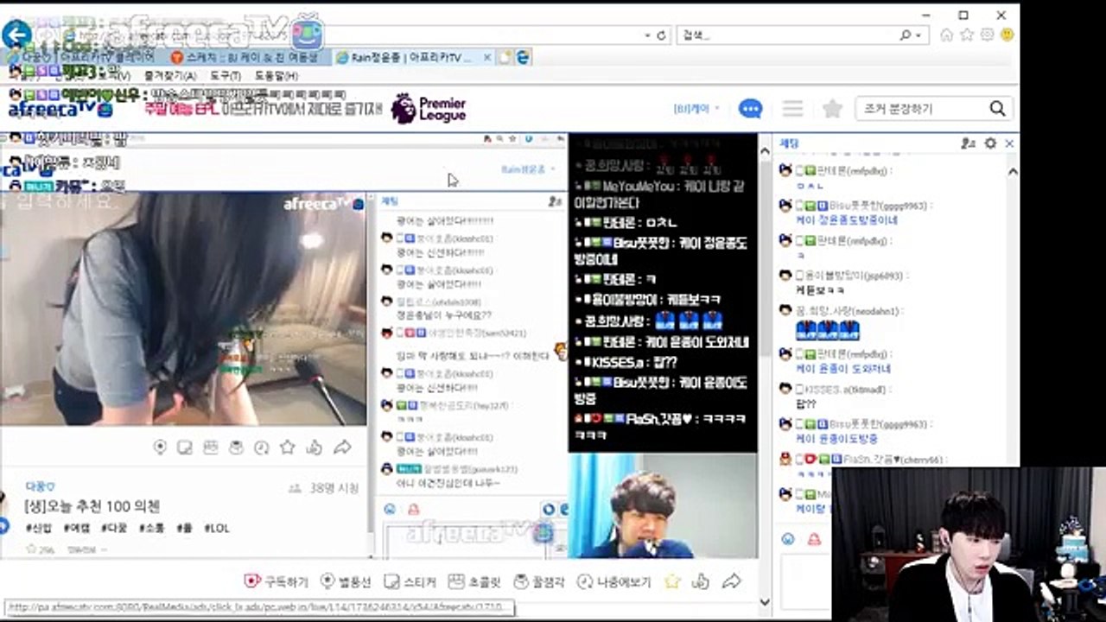
Task: Click the #신입 hashtag link
Action: click(x=39, y=528)
